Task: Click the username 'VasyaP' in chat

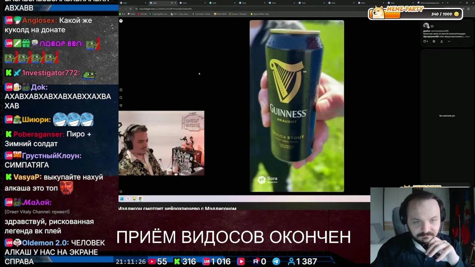Action: click(x=27, y=177)
